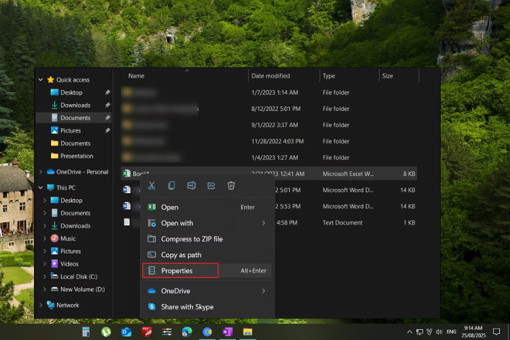Open New Volume (D:) drive
Image resolution: width=510 pixels, height=340 pixels.
click(82, 289)
